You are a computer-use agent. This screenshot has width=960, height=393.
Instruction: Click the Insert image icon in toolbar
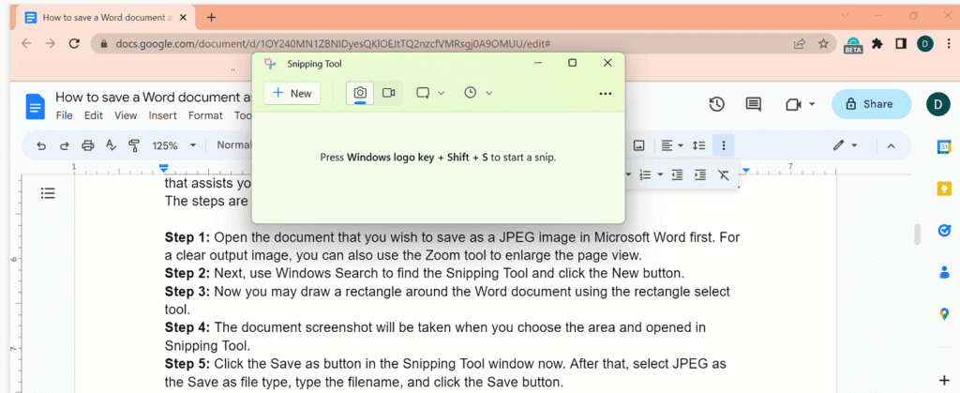coord(638,145)
